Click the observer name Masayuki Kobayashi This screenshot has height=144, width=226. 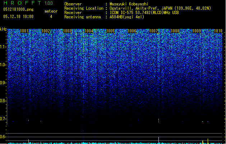tap(129, 4)
